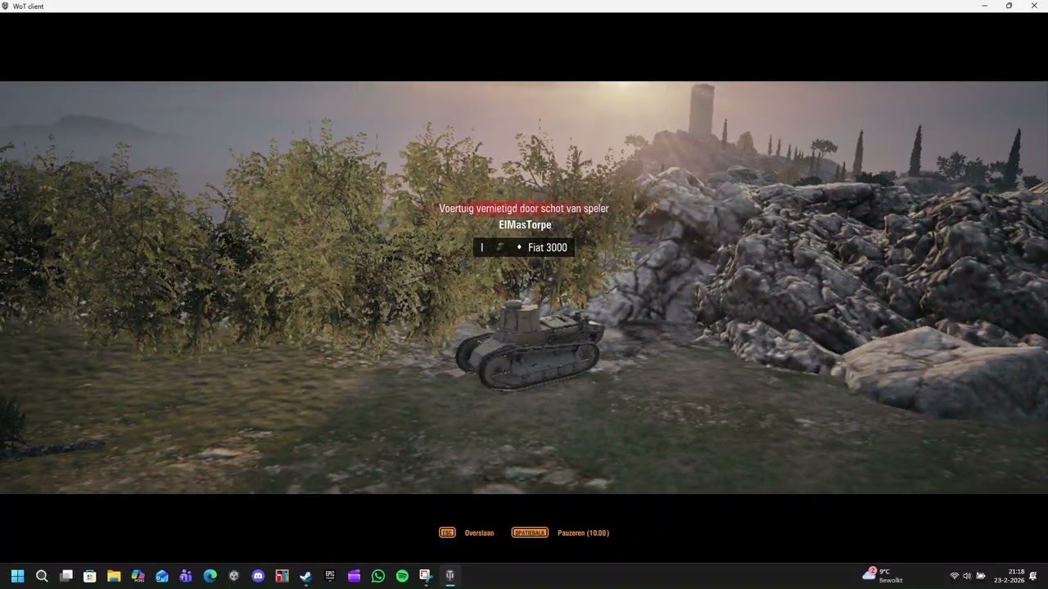This screenshot has width=1048, height=589.
Task: Open Epic Games Launcher from taskbar
Action: [330, 576]
